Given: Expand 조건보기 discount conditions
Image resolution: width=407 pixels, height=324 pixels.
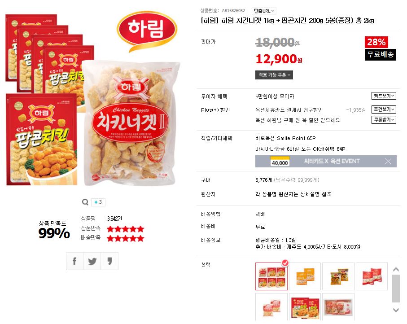Looking at the screenshot, I should coord(384,109).
